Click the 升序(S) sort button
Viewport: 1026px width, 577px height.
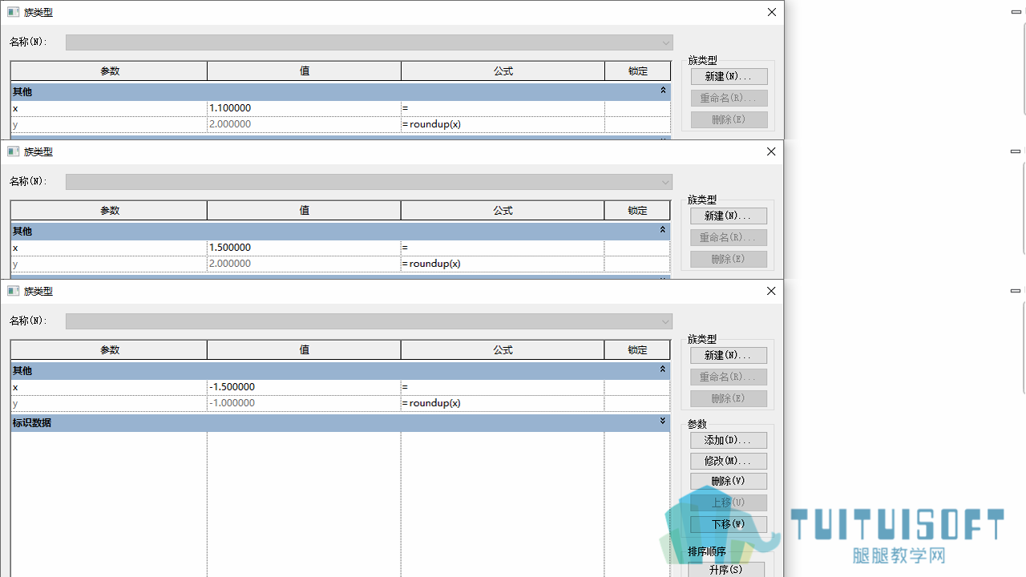coord(726,570)
